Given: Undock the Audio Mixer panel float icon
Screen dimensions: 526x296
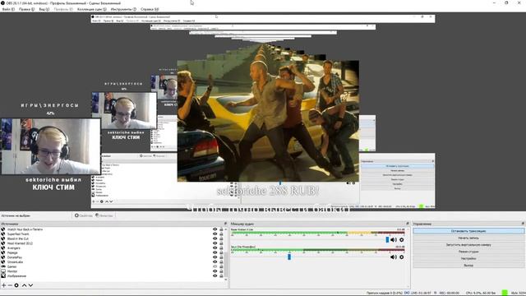Looking at the screenshot, I should [x=408, y=224].
